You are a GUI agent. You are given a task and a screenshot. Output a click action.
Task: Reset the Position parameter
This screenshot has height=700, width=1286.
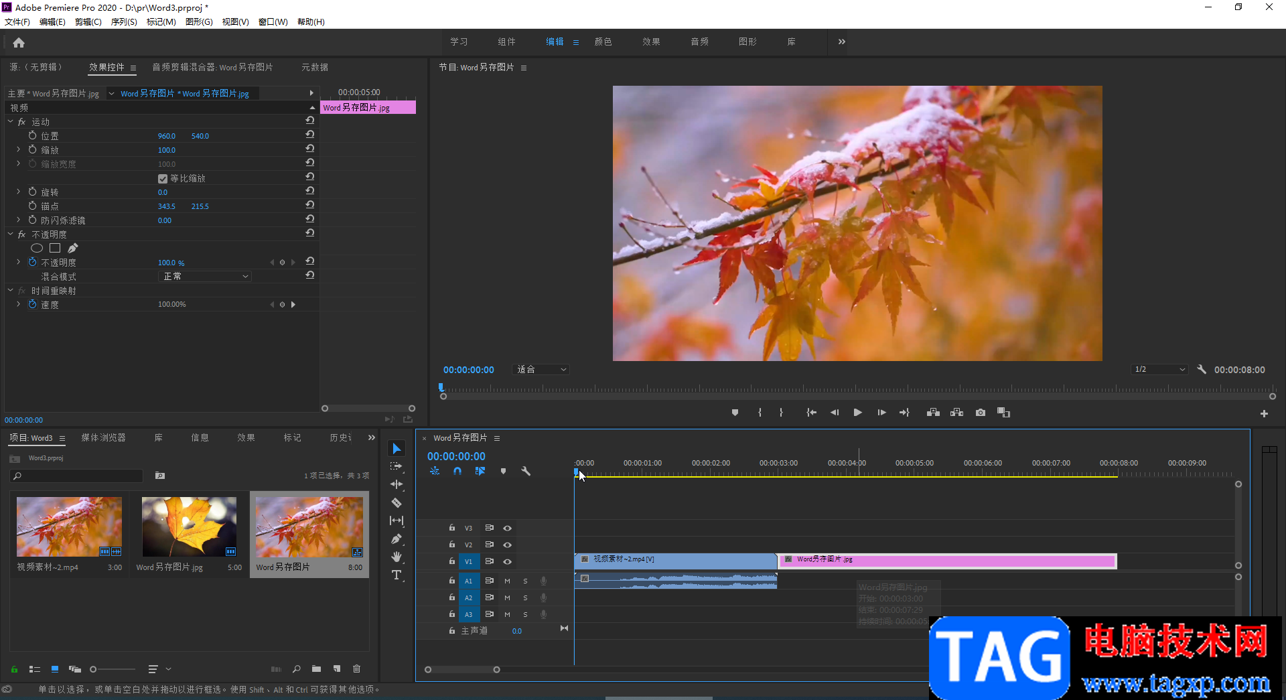click(310, 135)
